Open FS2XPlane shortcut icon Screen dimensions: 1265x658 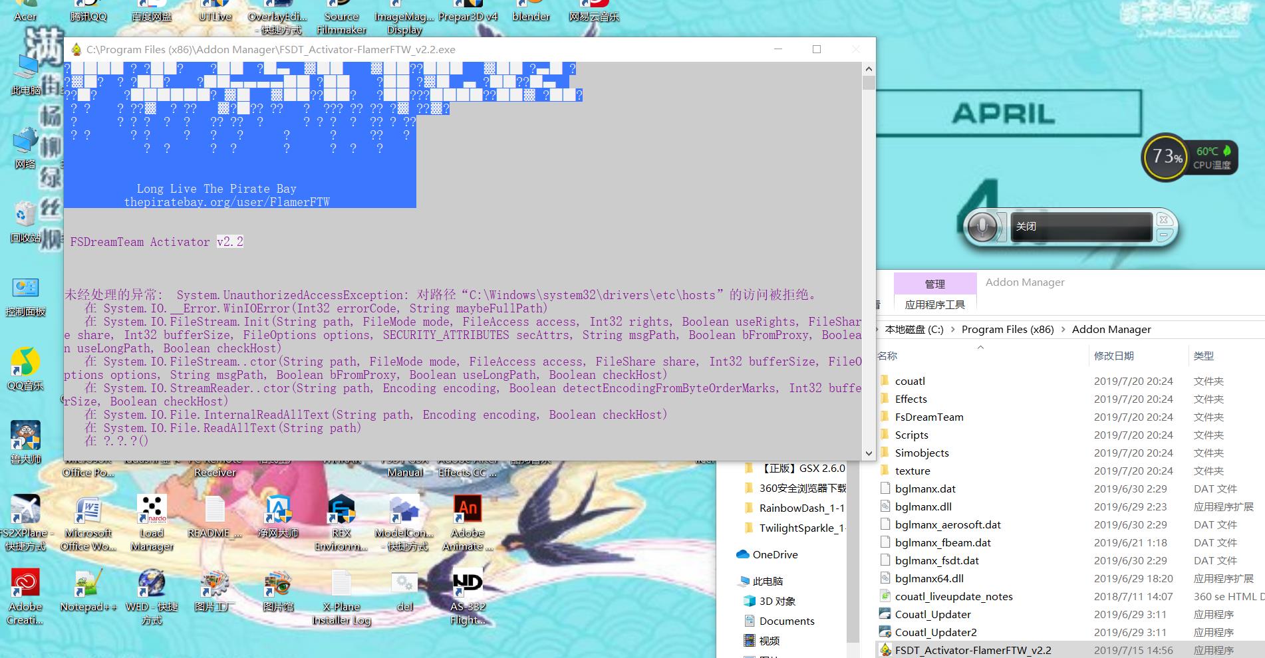point(25,523)
